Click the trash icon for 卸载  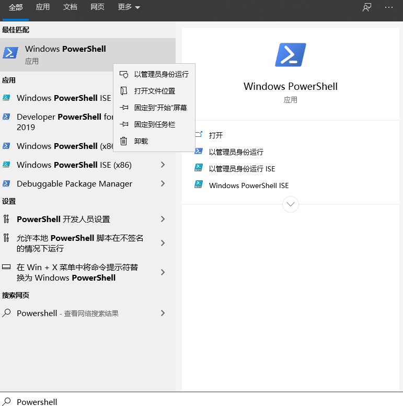(x=124, y=141)
